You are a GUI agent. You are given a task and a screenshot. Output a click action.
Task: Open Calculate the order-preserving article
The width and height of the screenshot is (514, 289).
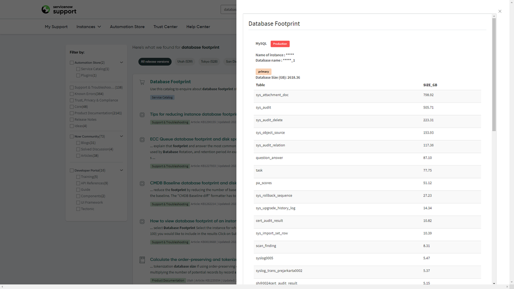(x=193, y=259)
